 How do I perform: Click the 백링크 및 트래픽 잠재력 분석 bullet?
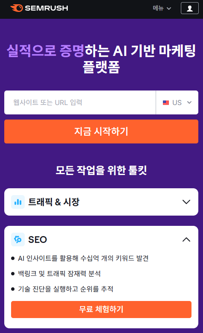59,274
